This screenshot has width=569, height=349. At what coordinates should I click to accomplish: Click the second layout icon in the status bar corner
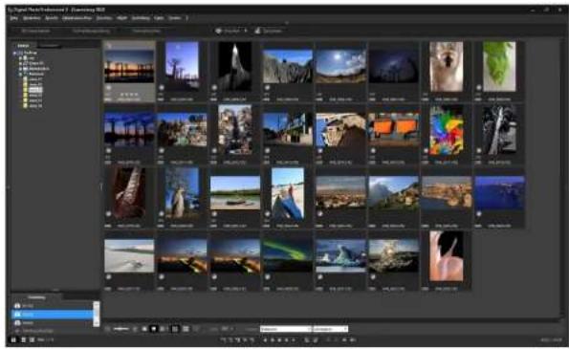click(23, 340)
